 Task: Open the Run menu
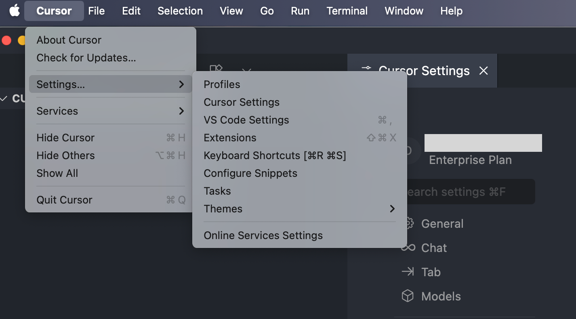coord(300,11)
